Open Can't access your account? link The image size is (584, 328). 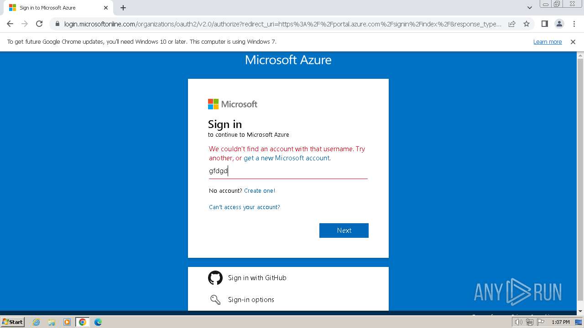pyautogui.click(x=245, y=207)
